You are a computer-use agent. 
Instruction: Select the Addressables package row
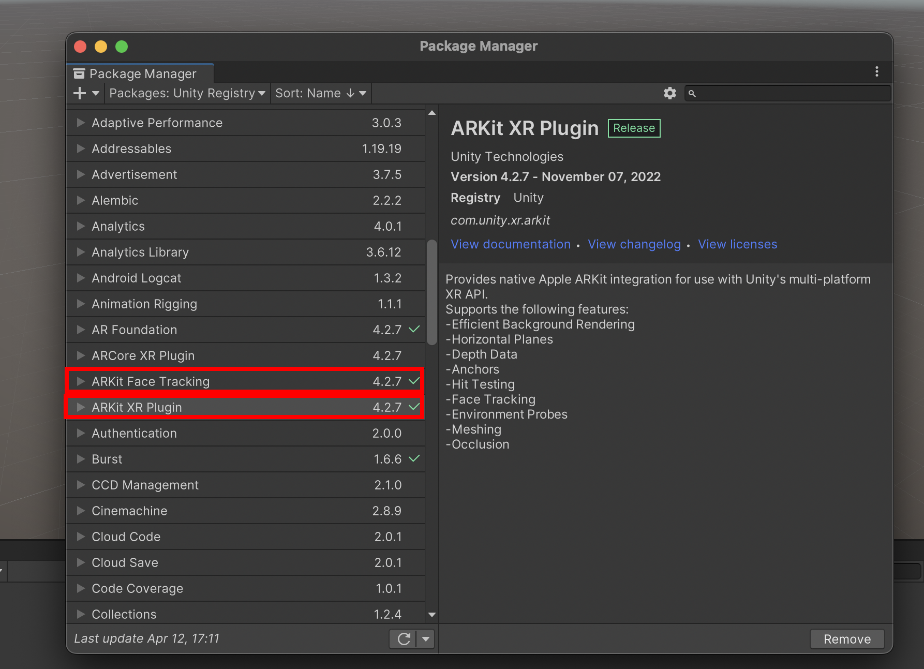[246, 148]
